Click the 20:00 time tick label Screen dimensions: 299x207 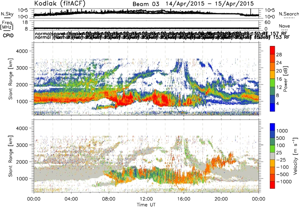(221, 199)
